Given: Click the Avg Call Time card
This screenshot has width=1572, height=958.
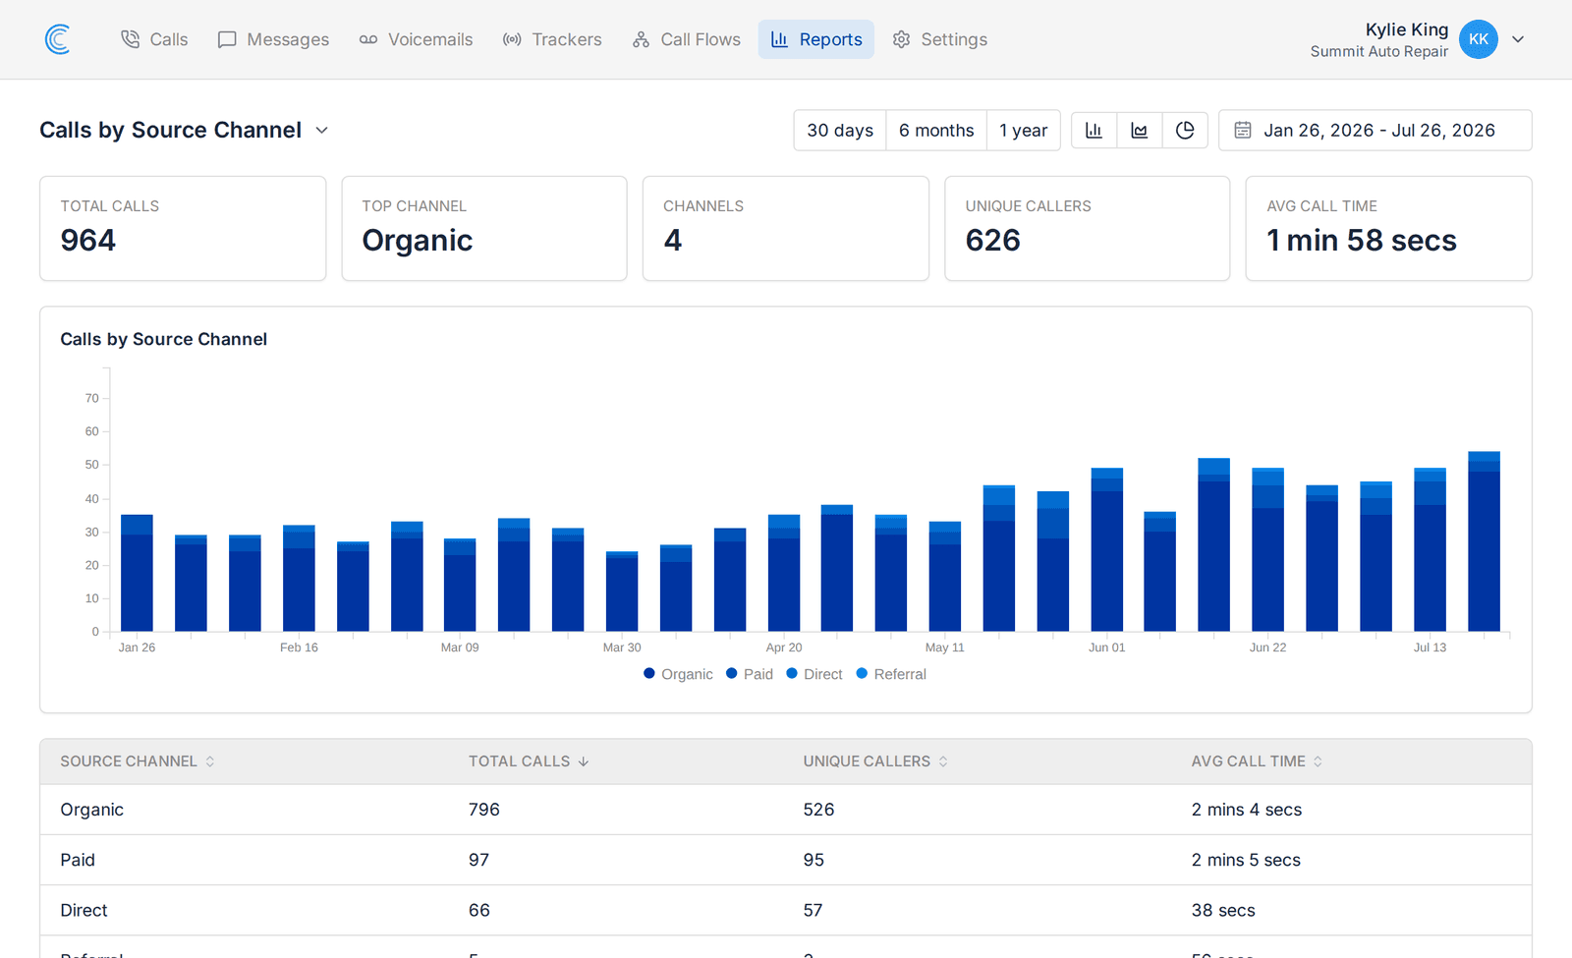Looking at the screenshot, I should point(1388,229).
